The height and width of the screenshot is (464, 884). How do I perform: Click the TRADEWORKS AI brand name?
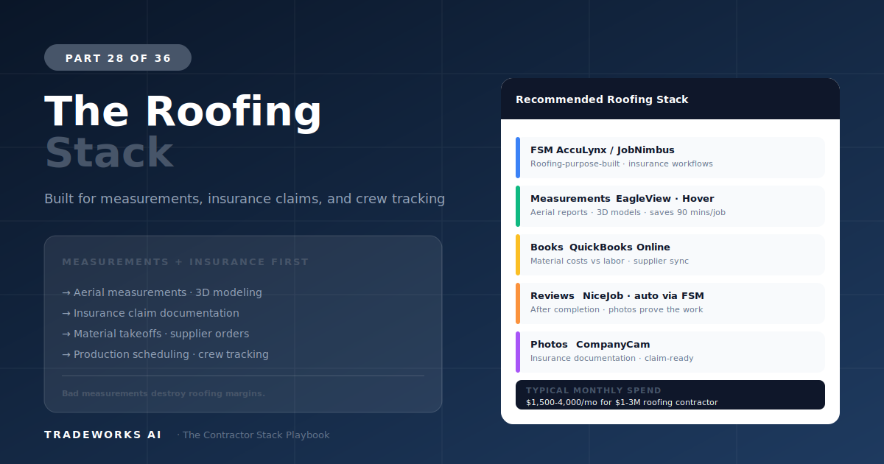[x=103, y=435]
